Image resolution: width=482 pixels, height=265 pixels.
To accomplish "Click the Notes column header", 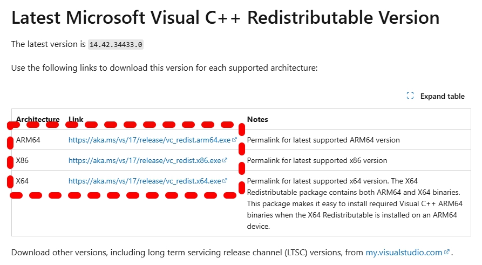I will click(x=257, y=119).
